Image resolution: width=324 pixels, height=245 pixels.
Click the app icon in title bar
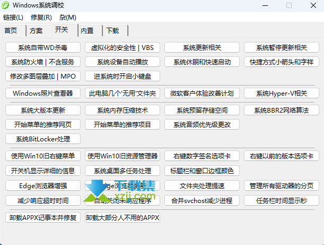click(x=5, y=5)
